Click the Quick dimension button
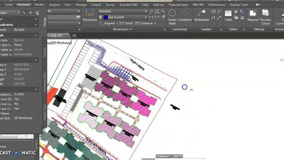 coord(126,24)
